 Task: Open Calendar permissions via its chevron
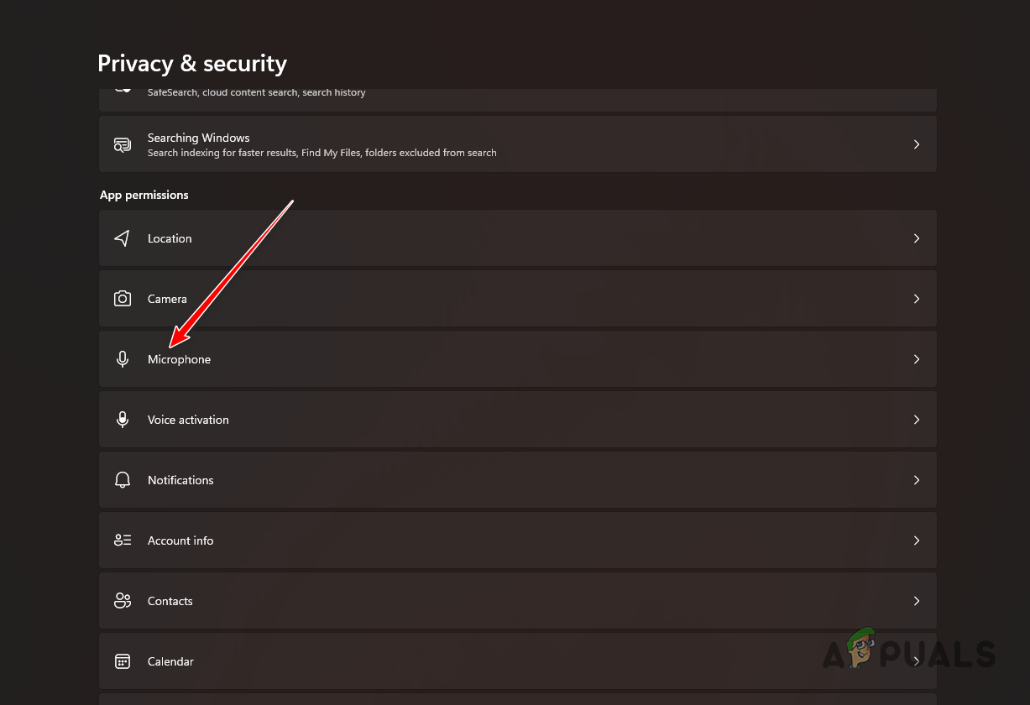pyautogui.click(x=917, y=661)
